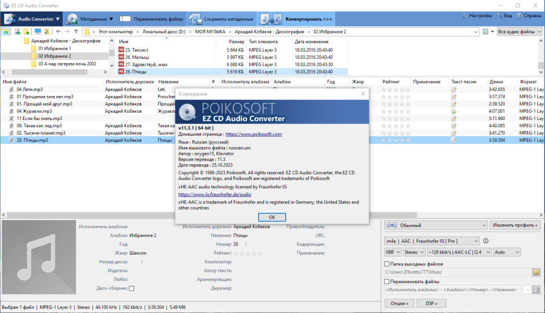Click the add folder icon in browser toolbar

26,32
